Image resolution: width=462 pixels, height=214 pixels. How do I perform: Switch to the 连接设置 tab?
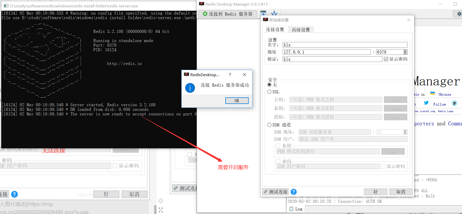(275, 30)
